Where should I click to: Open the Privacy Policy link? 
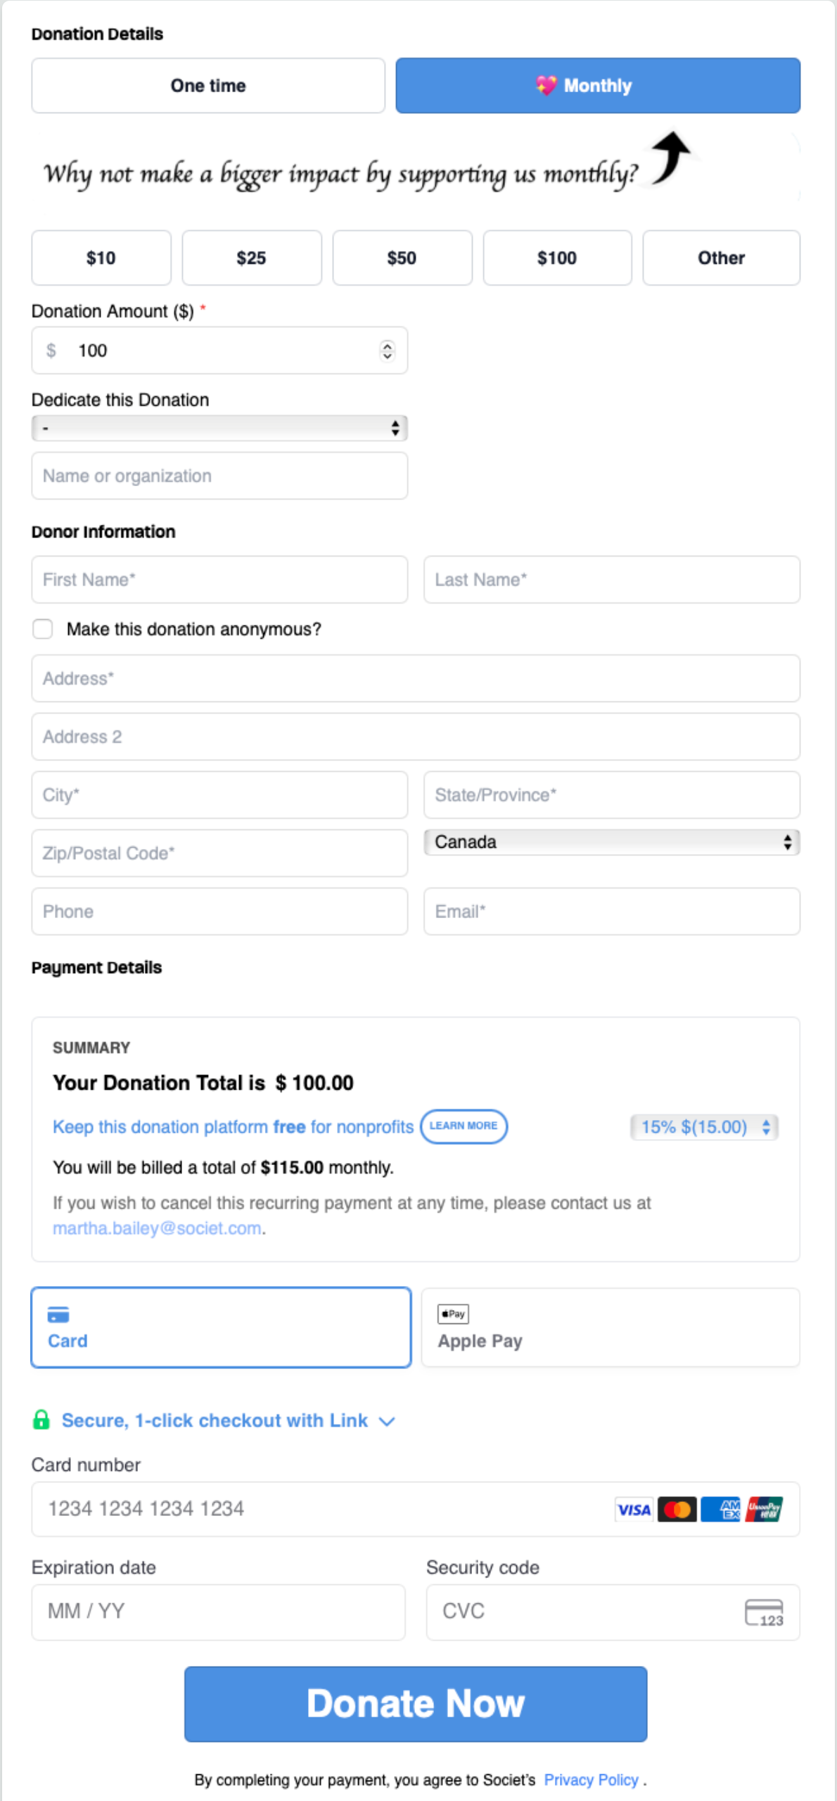tap(591, 1780)
